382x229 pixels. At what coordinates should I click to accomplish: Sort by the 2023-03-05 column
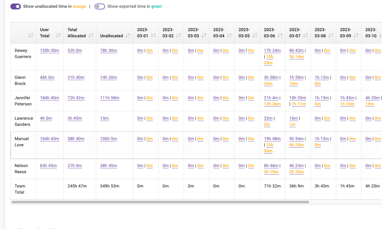pos(255,35)
